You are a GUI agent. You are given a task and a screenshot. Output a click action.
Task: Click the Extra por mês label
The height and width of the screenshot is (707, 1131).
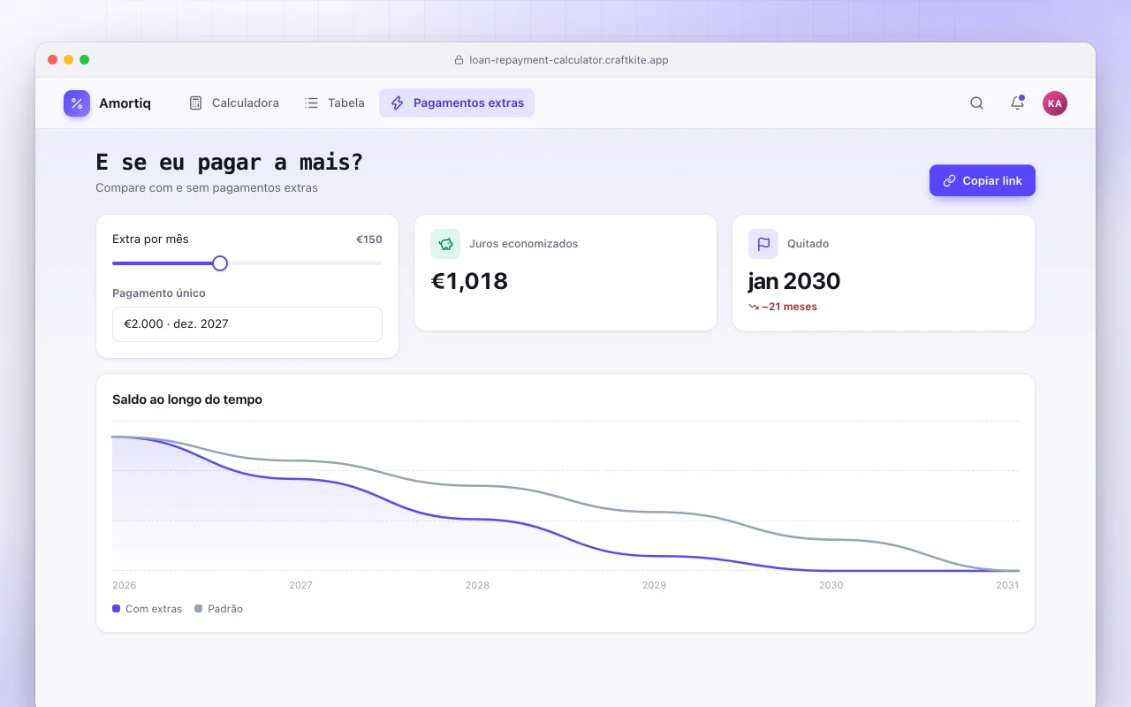[x=150, y=239]
